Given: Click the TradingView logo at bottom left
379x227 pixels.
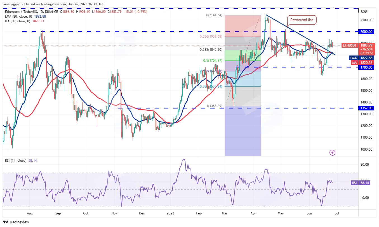Looking at the screenshot, I should tap(16, 222).
